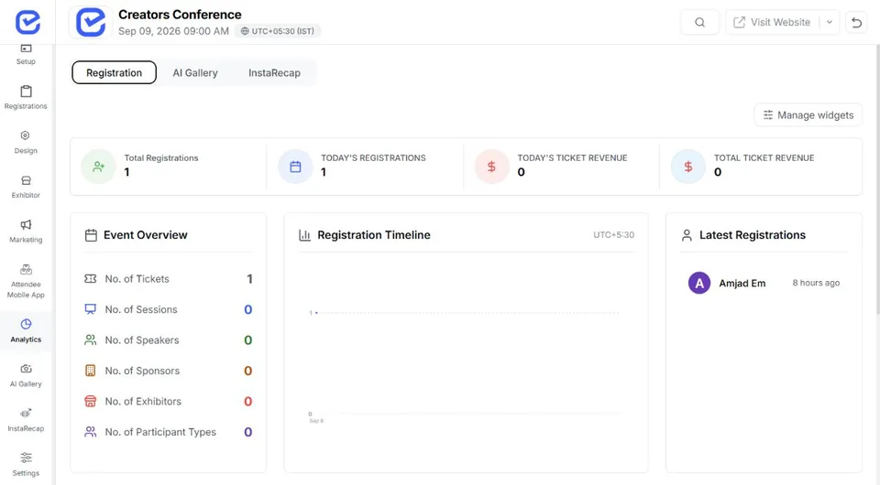Open Registrations in the sidebar
The height and width of the screenshot is (485, 880).
coord(26,97)
